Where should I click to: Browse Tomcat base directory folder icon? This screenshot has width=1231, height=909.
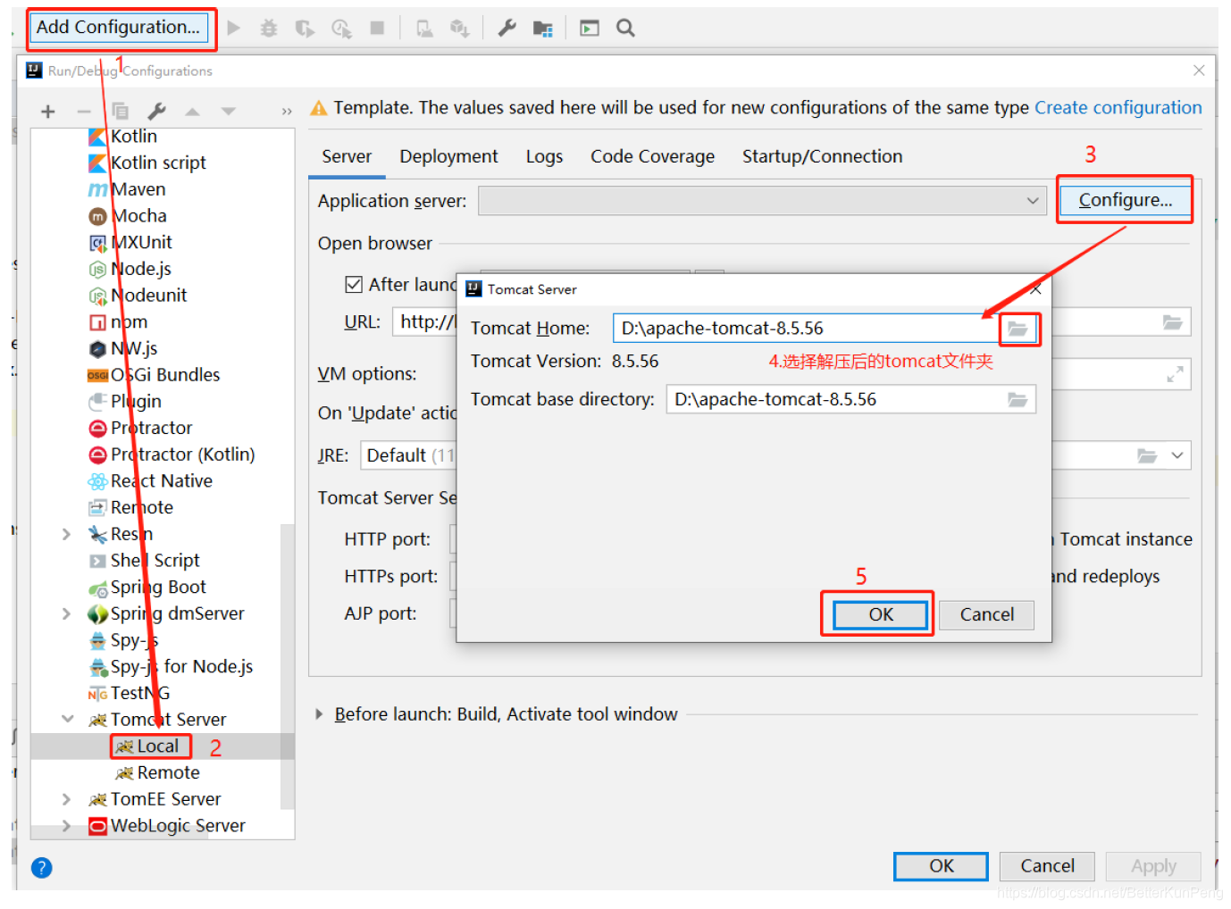pos(1017,399)
